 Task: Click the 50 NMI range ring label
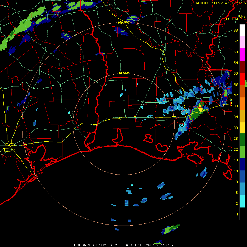coord(123,73)
